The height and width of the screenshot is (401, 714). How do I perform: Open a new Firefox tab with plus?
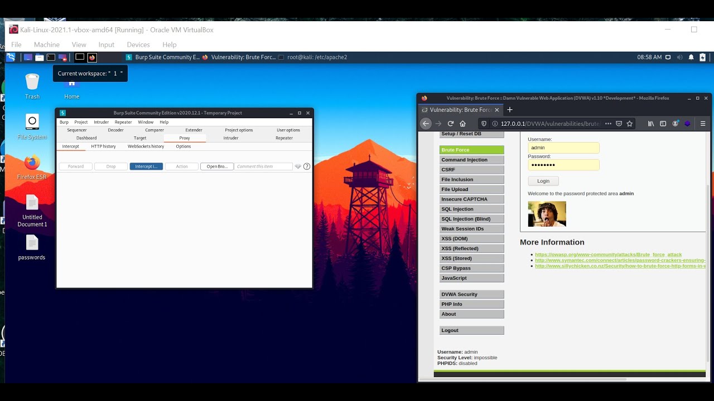click(509, 110)
